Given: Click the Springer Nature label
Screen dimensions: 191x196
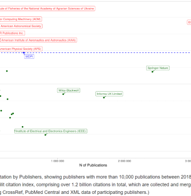Looking at the screenshot, I should [x=158, y=68].
